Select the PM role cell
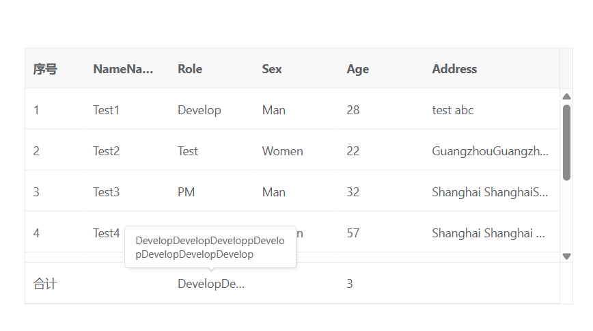This screenshot has height=331, width=593. pos(187,192)
